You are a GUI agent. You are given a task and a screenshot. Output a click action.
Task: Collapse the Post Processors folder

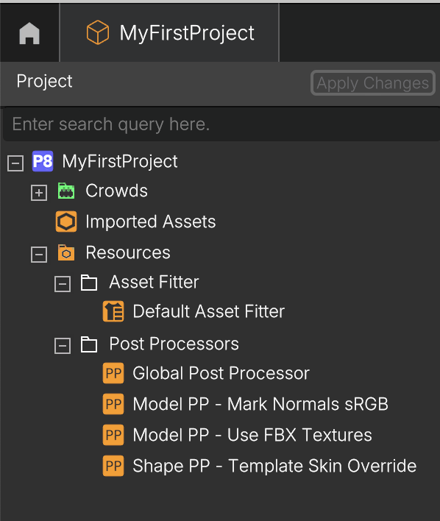pyautogui.click(x=63, y=346)
